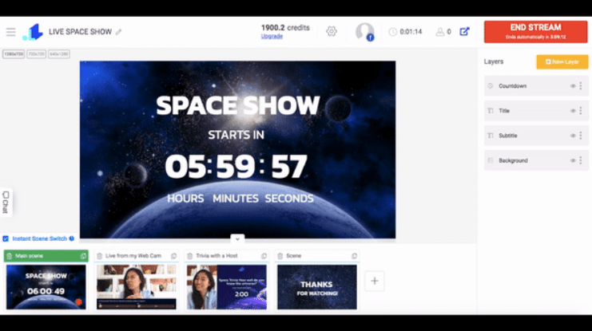
Task: Click the Instant Scene Switch label
Action: click(40, 238)
